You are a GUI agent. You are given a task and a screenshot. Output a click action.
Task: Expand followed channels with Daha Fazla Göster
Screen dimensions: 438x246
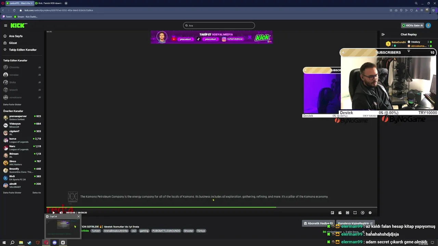pyautogui.click(x=12, y=104)
